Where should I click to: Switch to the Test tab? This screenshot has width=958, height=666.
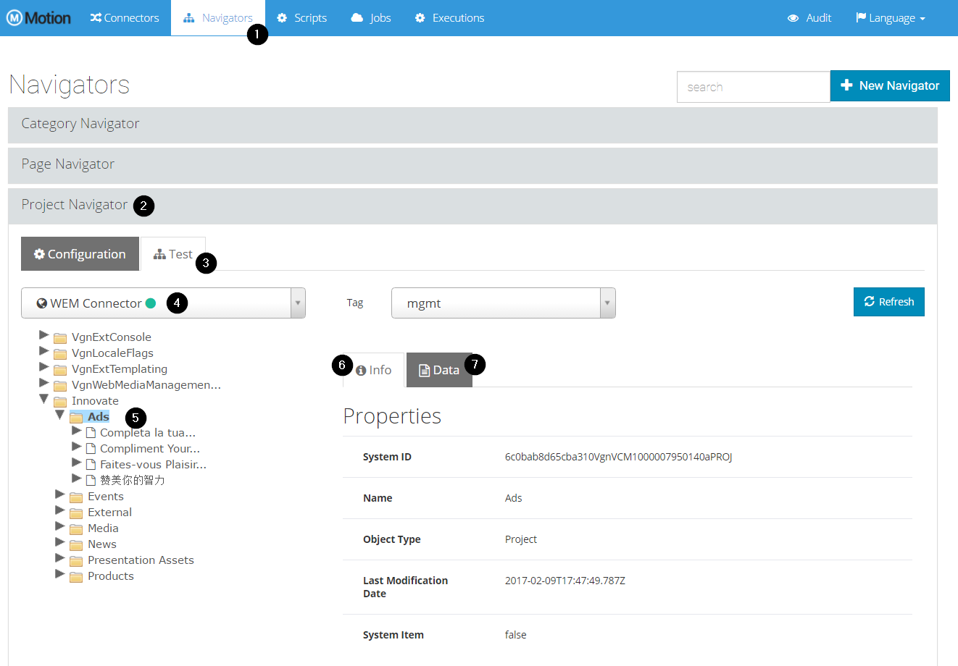[x=173, y=254]
